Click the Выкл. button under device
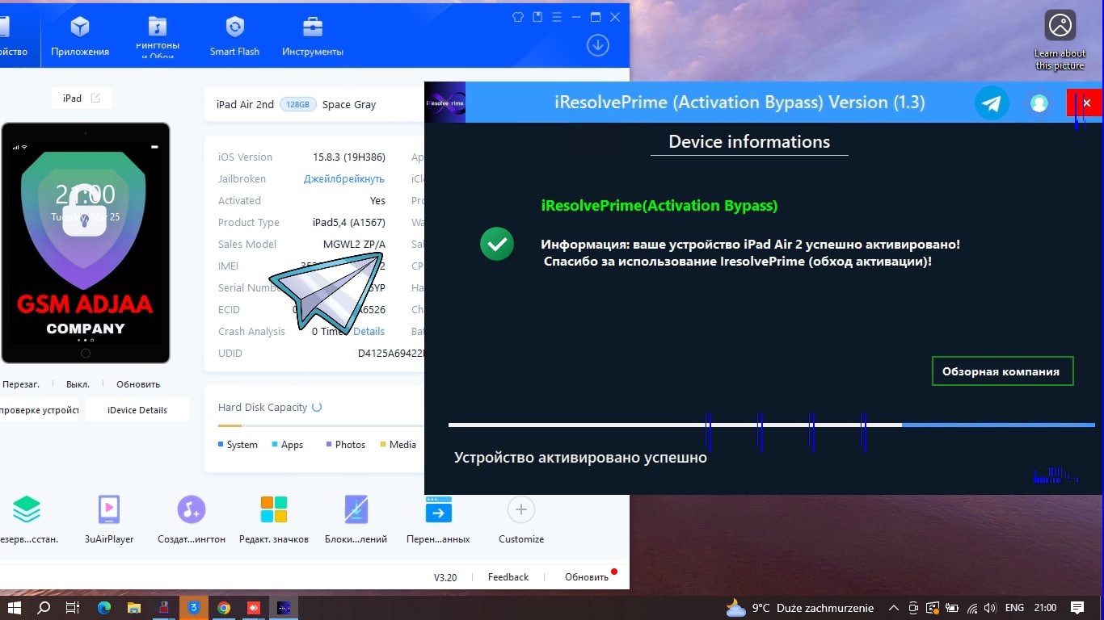The image size is (1104, 620). [x=78, y=384]
